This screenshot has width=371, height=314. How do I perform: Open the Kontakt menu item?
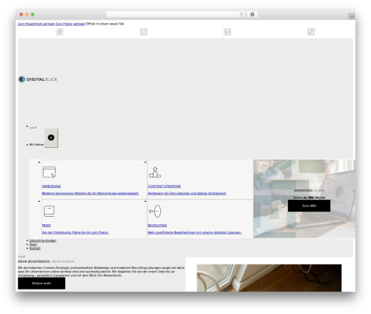(35, 248)
